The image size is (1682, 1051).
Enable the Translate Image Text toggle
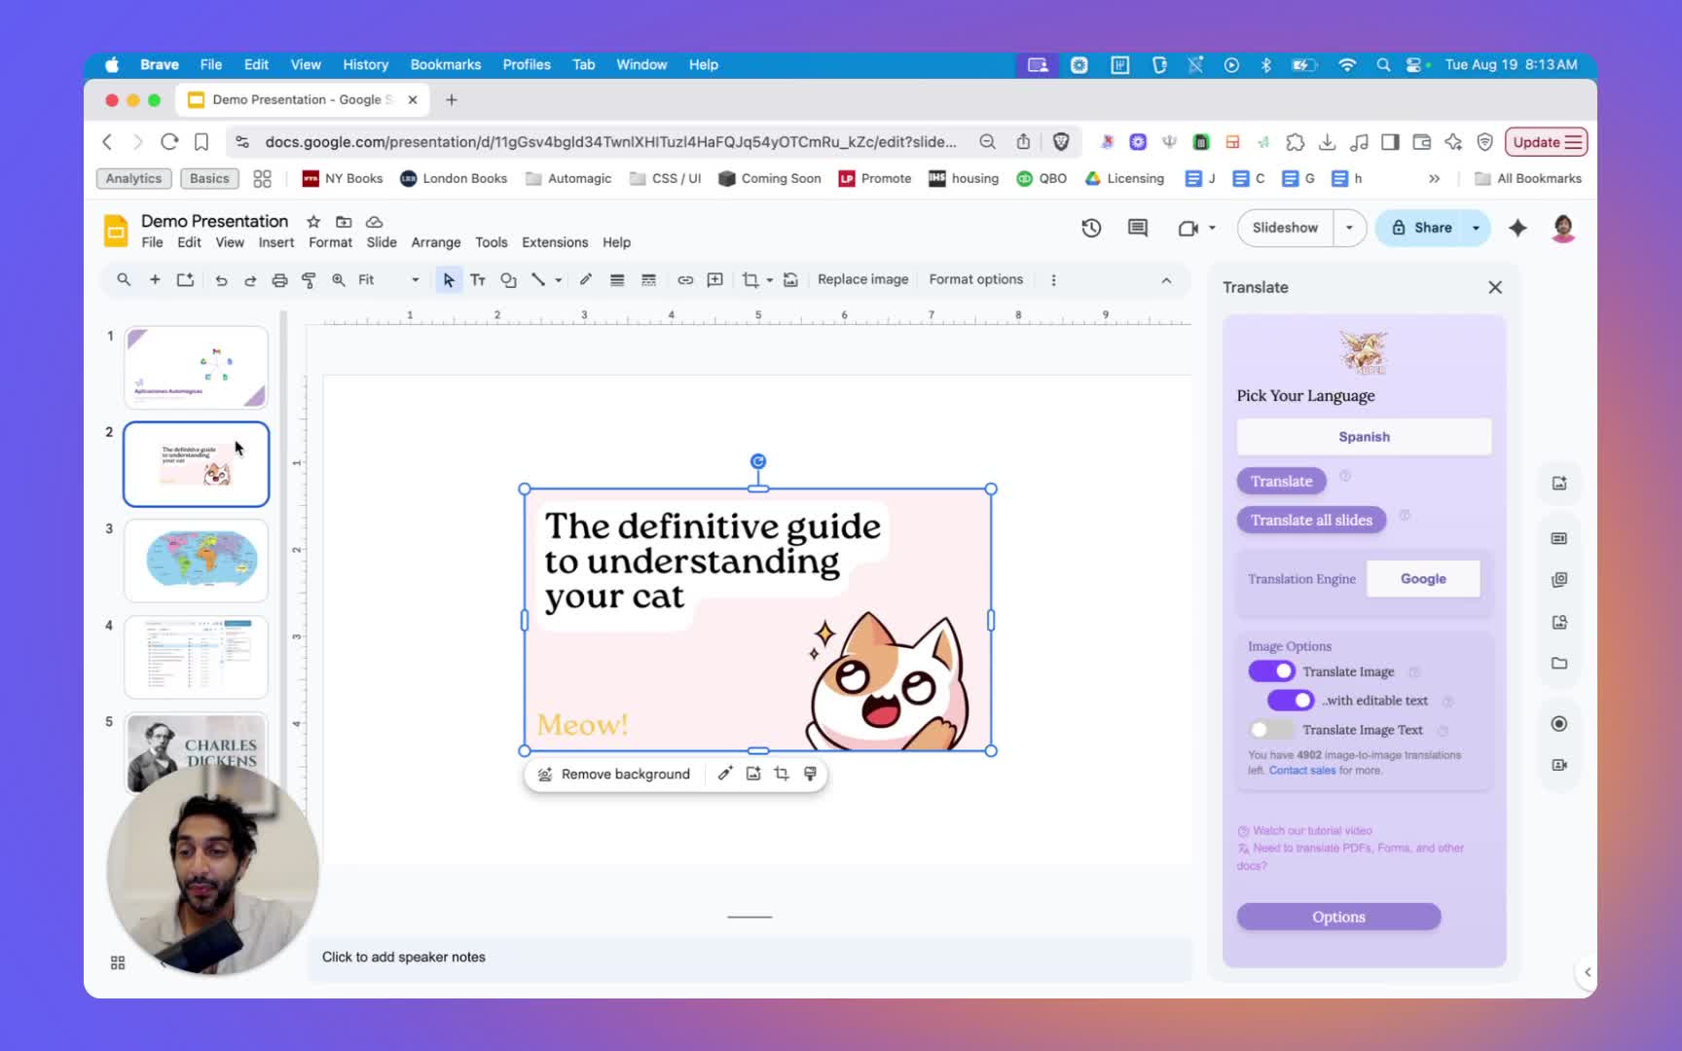point(1269,730)
